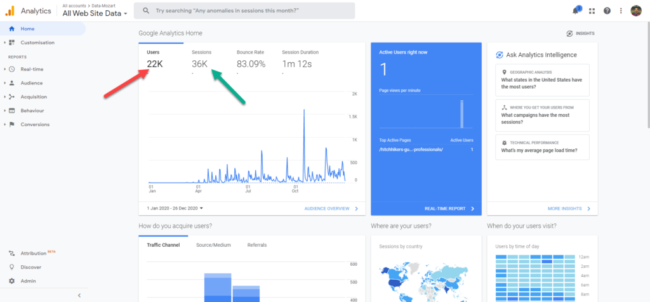Click the Acquisition branching icon
The width and height of the screenshot is (650, 302).
tap(11, 97)
